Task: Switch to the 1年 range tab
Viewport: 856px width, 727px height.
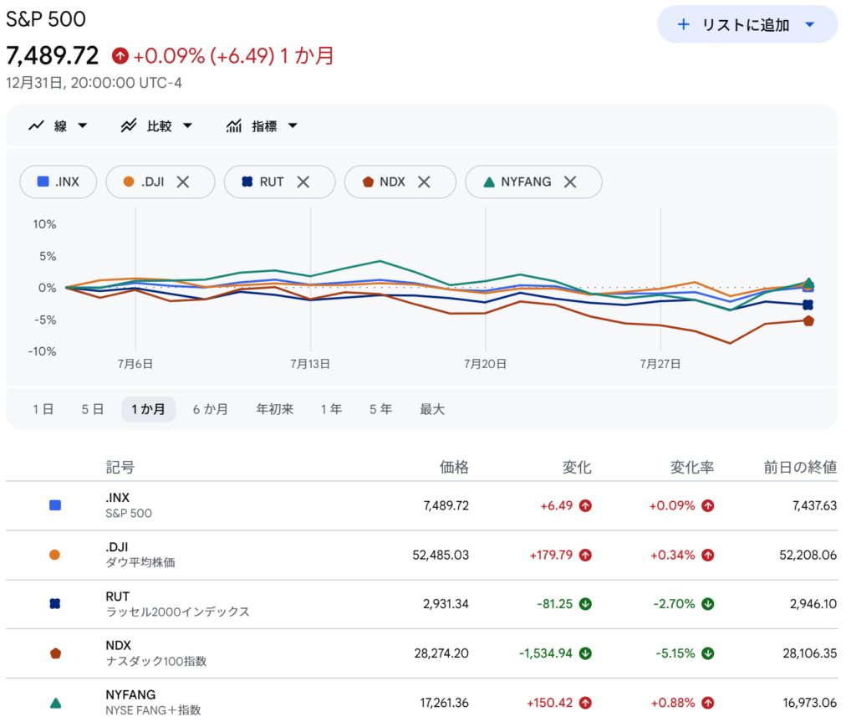Action: coord(331,409)
